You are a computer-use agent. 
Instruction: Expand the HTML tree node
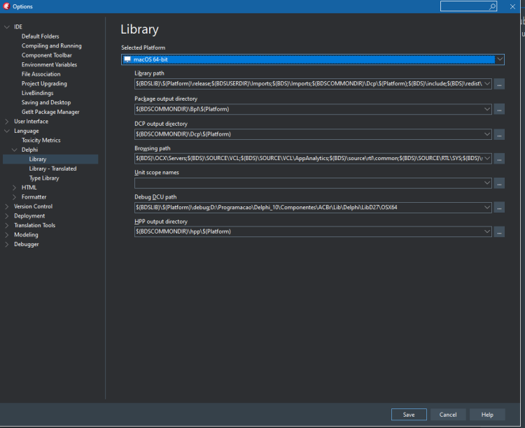[x=15, y=187]
